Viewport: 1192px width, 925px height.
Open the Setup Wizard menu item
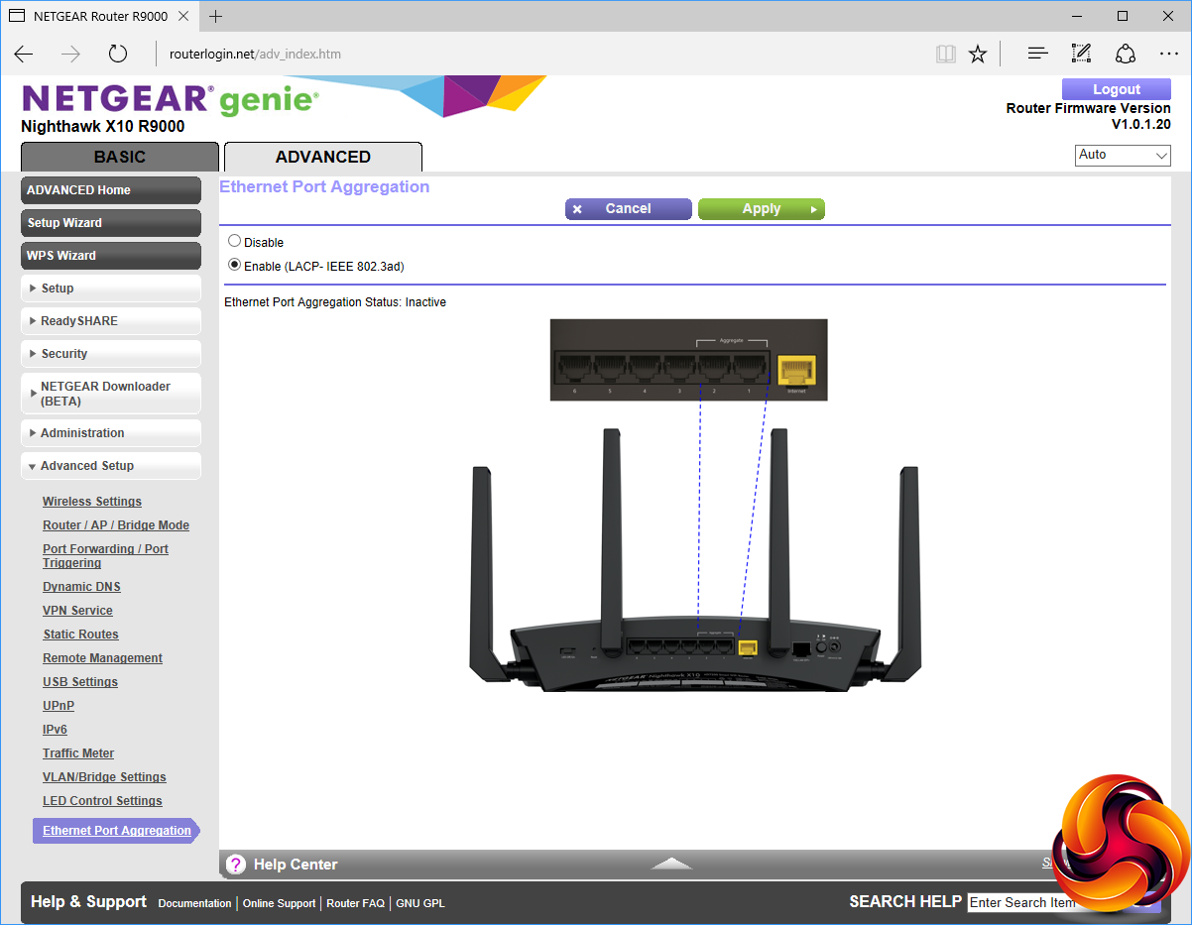pos(111,223)
